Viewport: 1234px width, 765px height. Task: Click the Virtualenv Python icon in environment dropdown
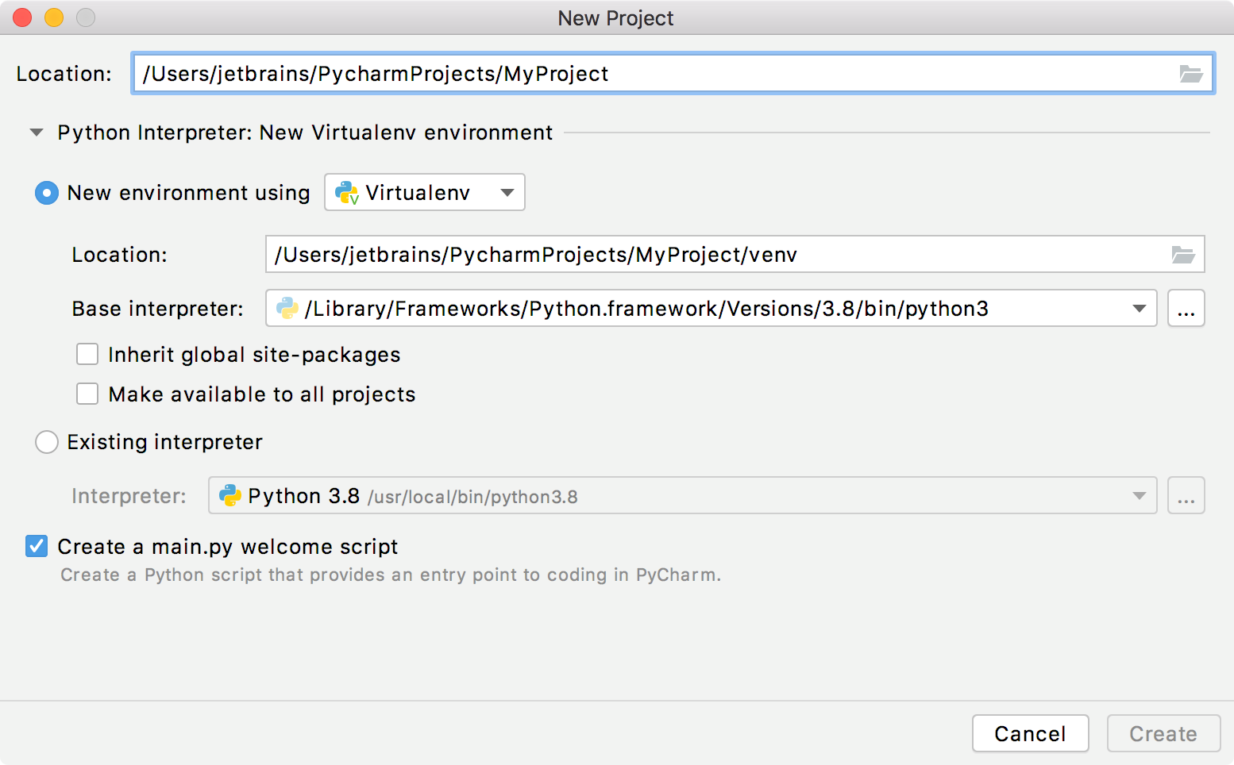click(347, 193)
